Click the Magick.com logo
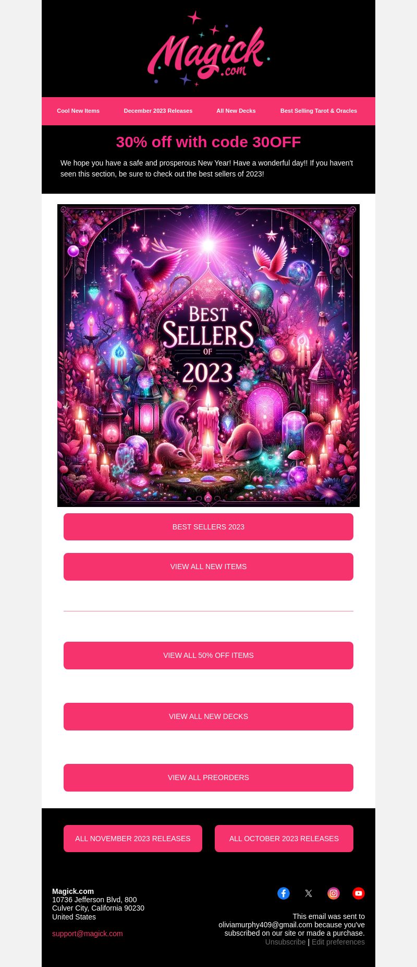This screenshot has height=967, width=417. click(x=208, y=49)
